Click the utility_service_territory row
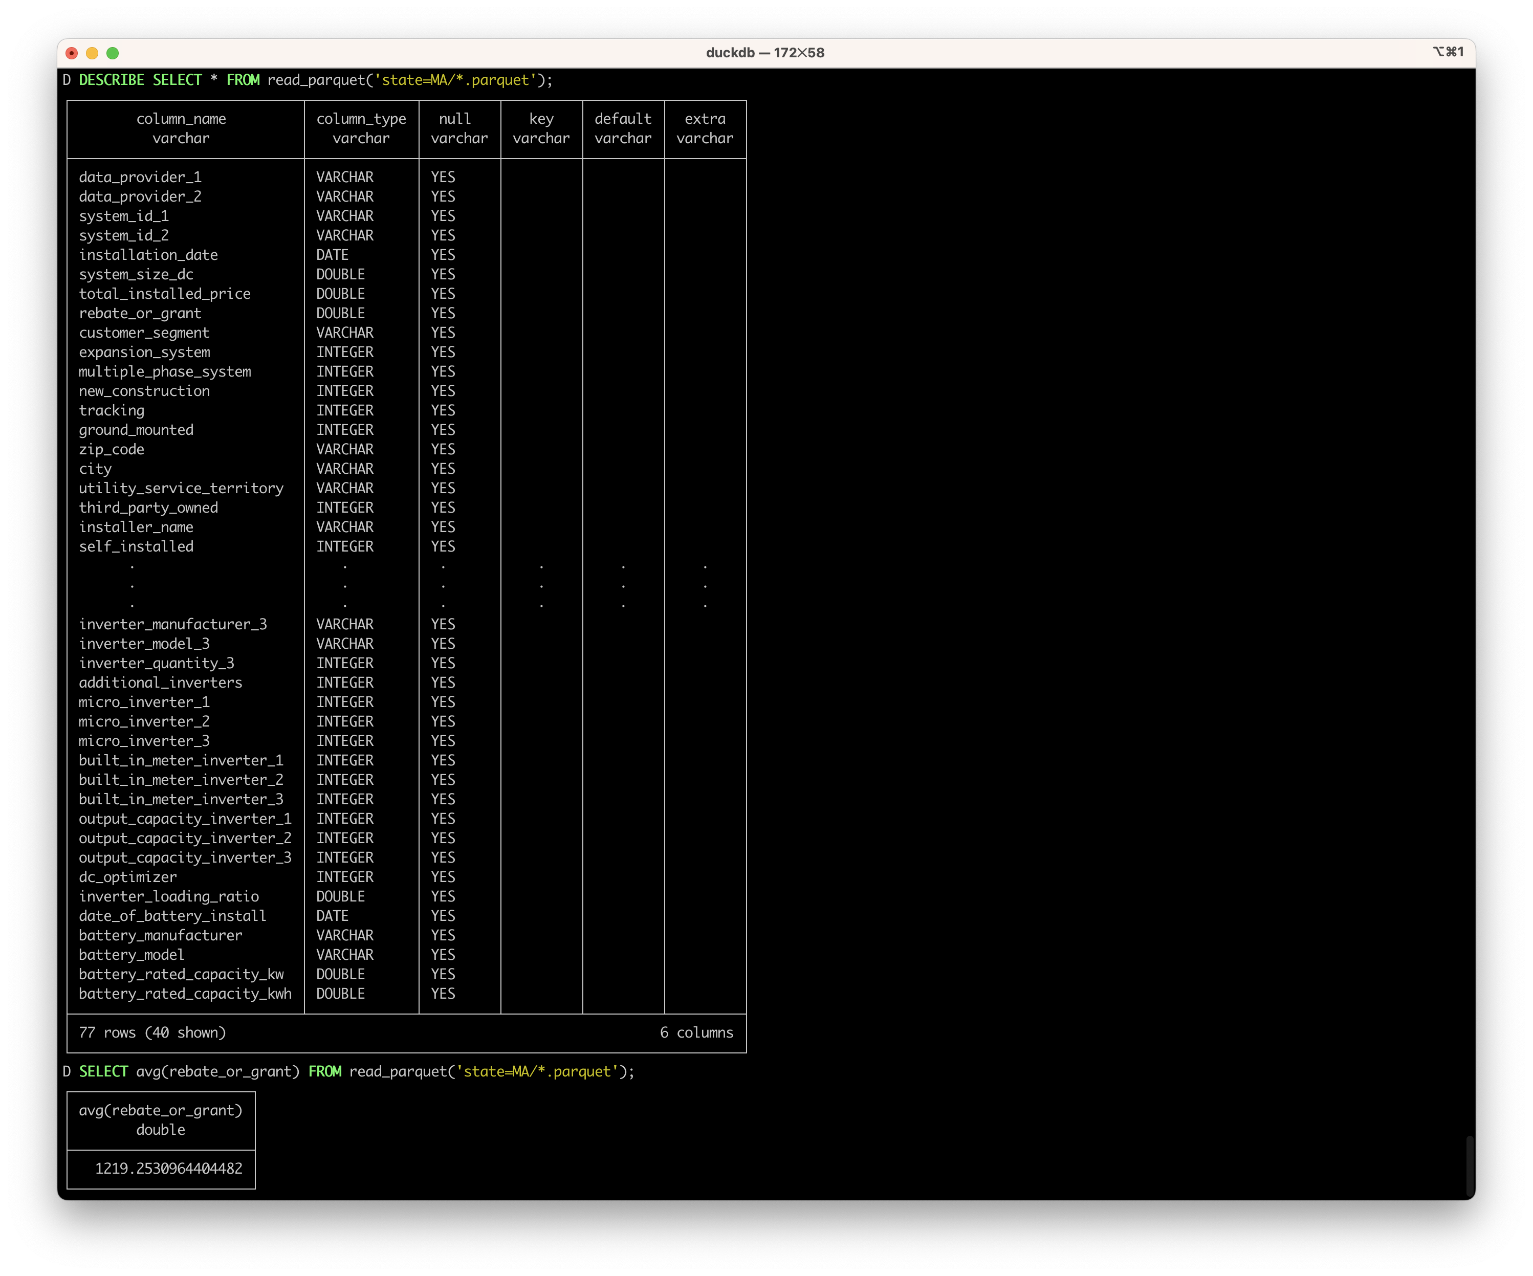Image resolution: width=1533 pixels, height=1276 pixels. [181, 489]
